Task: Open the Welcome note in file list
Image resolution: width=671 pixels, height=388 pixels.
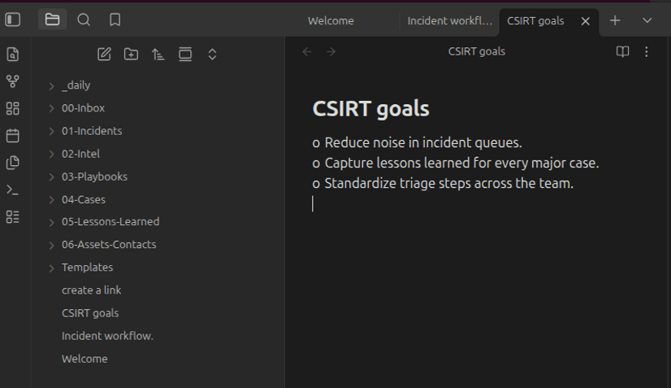Action: coord(84,359)
